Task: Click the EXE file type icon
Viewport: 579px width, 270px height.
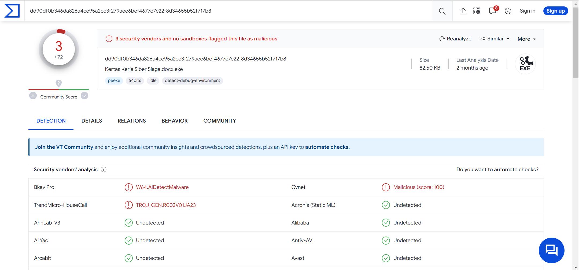Action: [525, 64]
